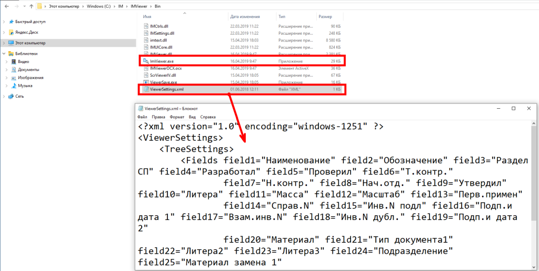
Task: Click the Яндекс.Диск folder icon in sidebar
Action: [x=11, y=32]
